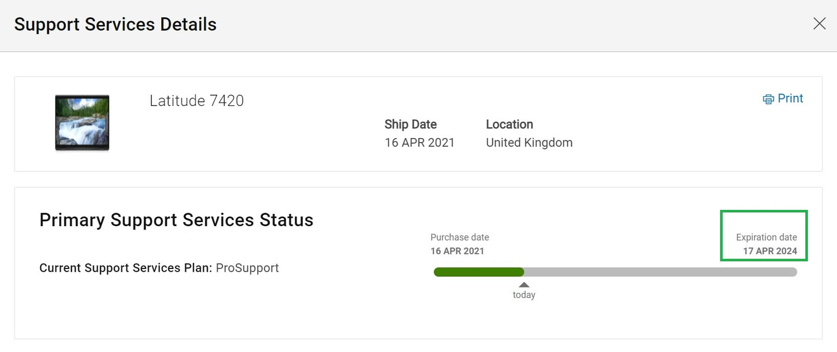Click the ProSupport plan name
Viewport: 837px width, 352px height.
tap(247, 268)
